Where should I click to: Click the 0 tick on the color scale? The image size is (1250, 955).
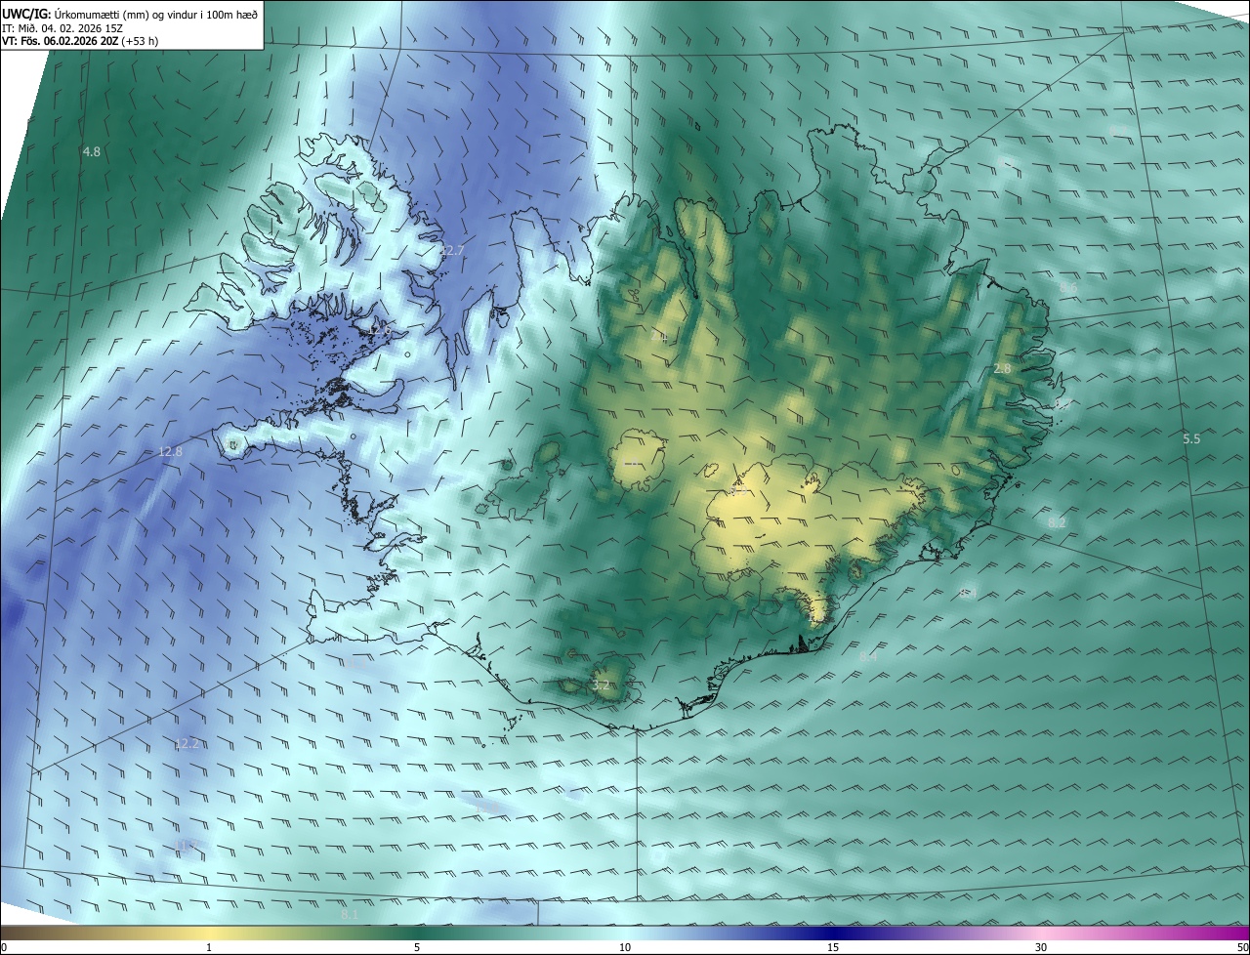pos(4,947)
